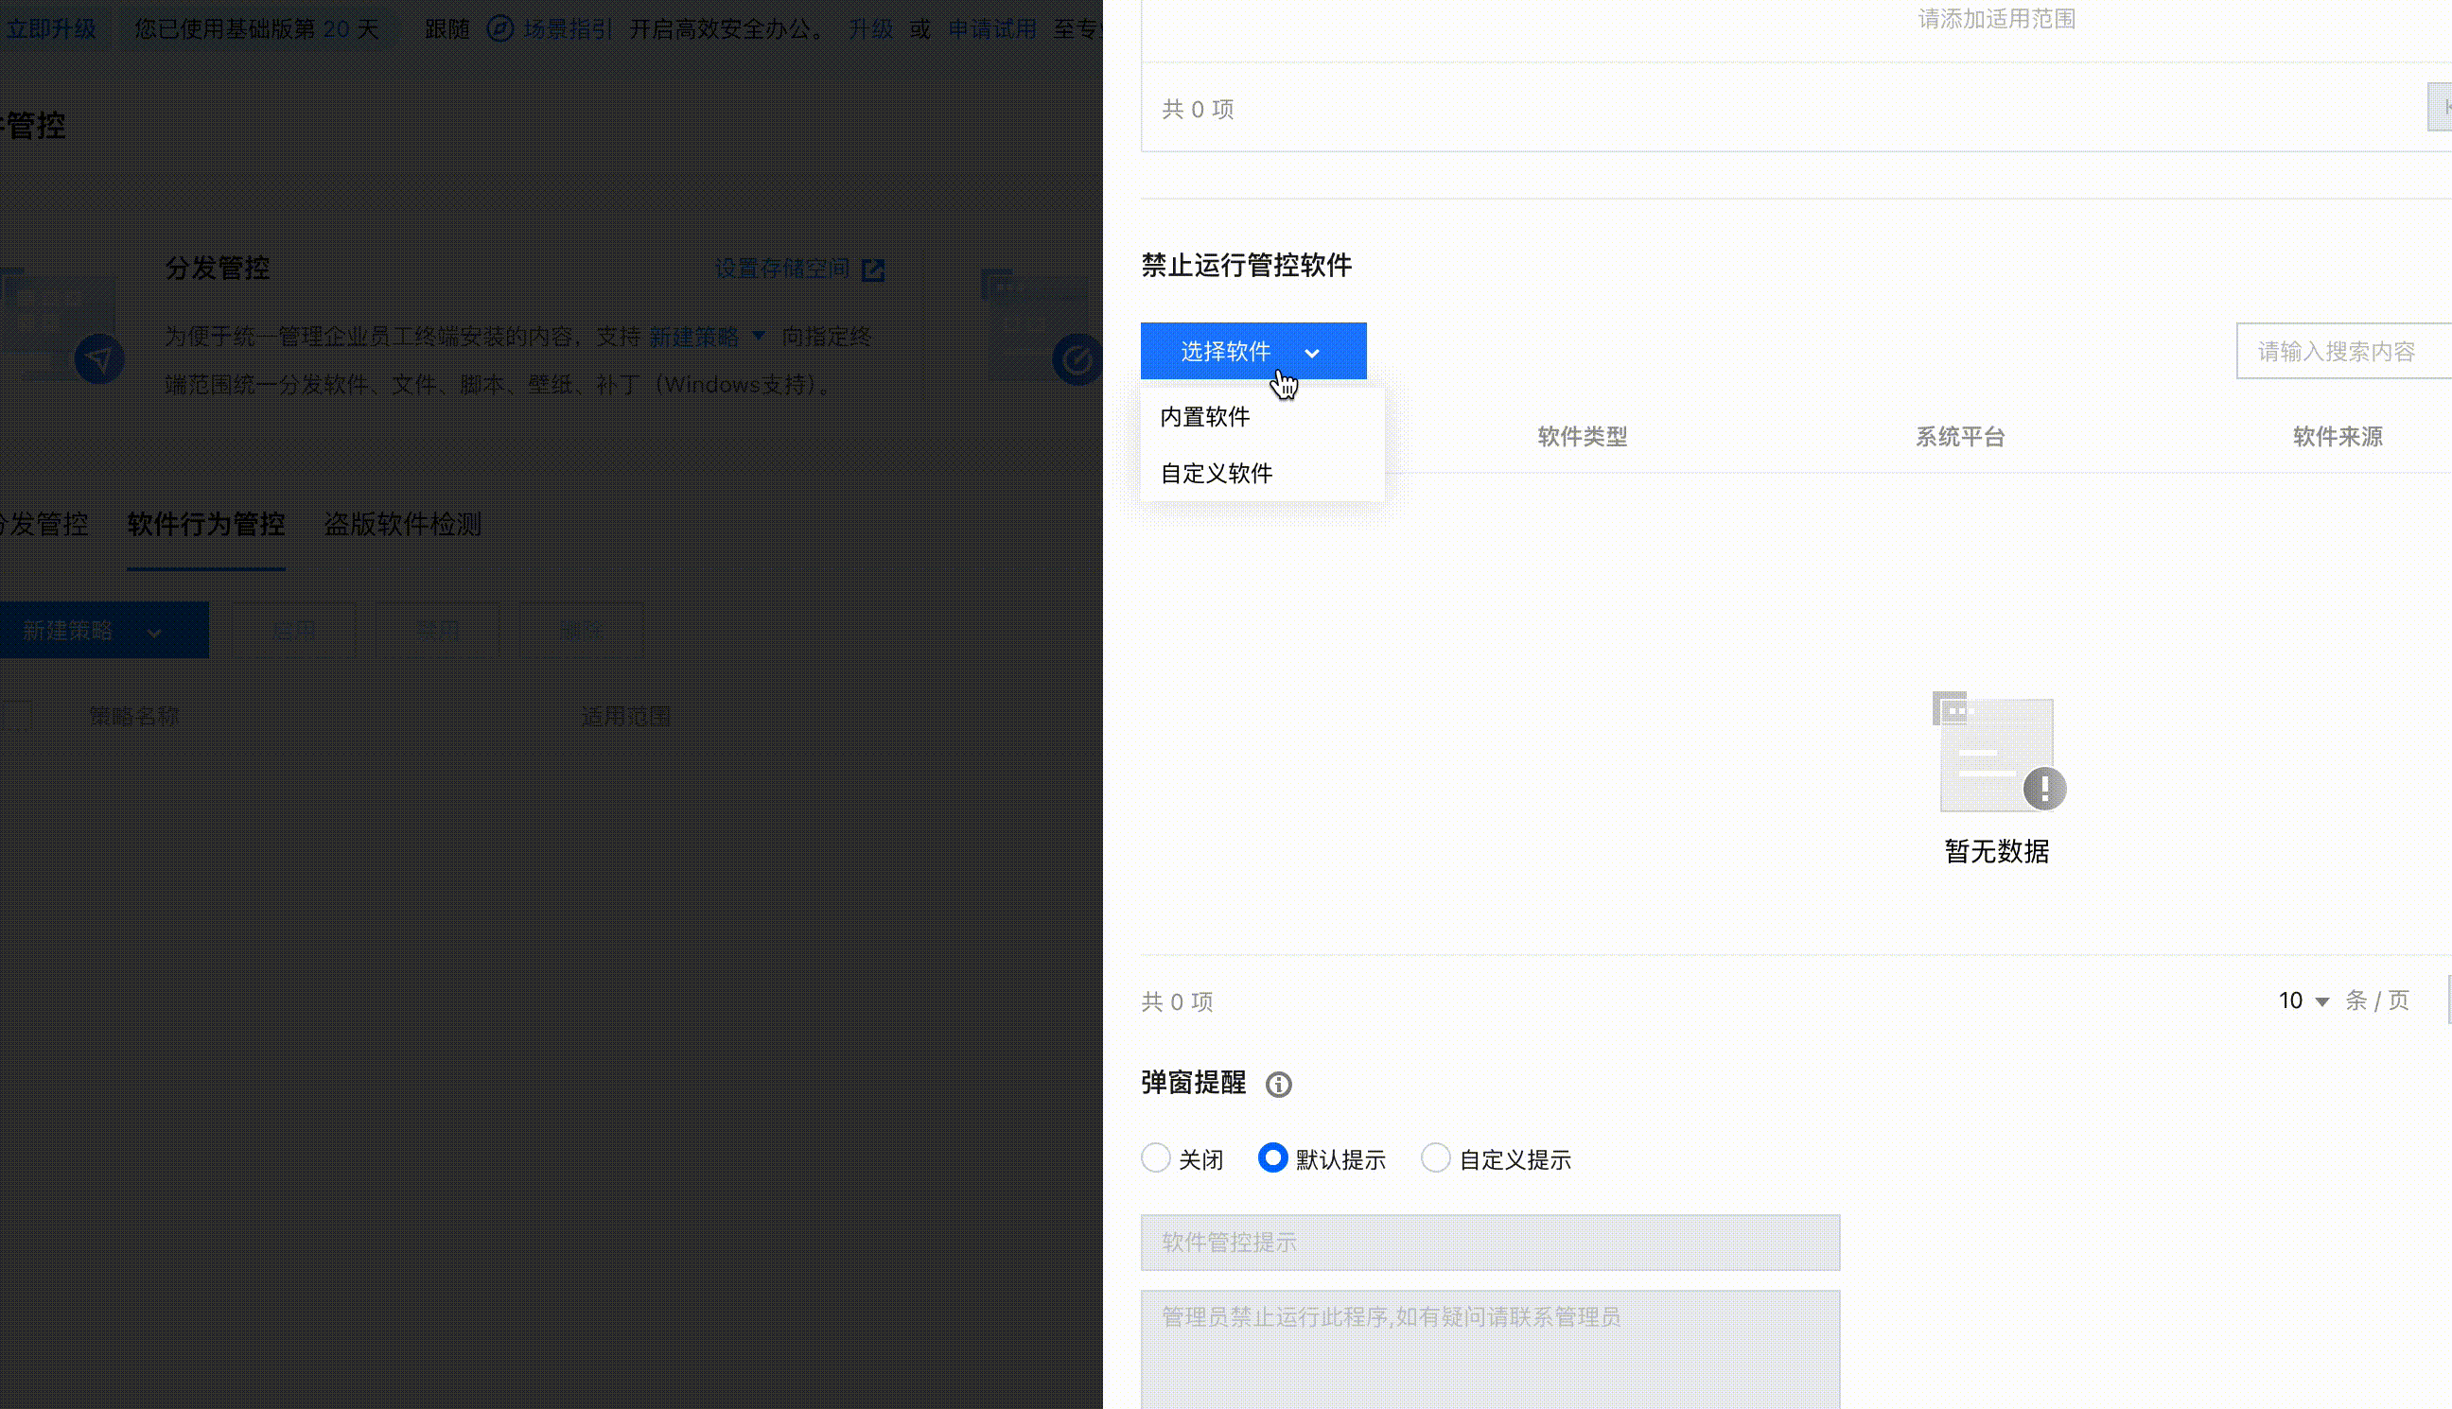Choose 自定义软件 from the dropdown menu

1217,473
